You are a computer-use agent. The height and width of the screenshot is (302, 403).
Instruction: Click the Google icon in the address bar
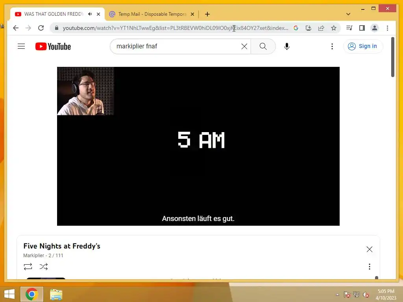(x=296, y=28)
